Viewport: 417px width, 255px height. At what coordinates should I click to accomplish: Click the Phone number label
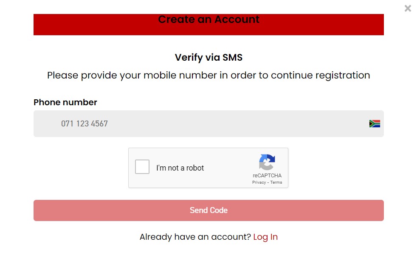tap(65, 102)
